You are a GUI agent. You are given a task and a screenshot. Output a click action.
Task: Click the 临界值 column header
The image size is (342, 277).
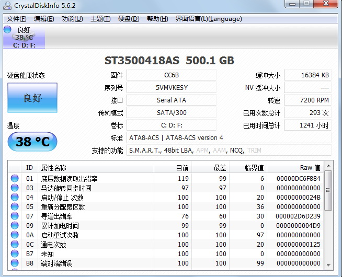click(x=248, y=168)
